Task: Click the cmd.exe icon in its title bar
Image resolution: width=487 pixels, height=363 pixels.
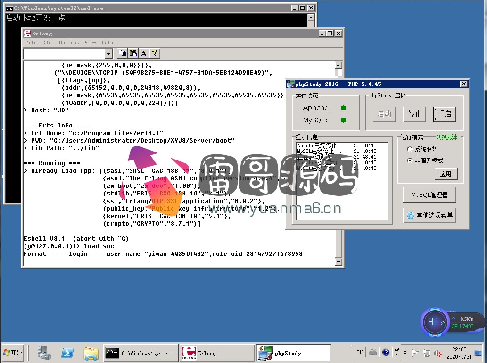Action: [x=9, y=8]
